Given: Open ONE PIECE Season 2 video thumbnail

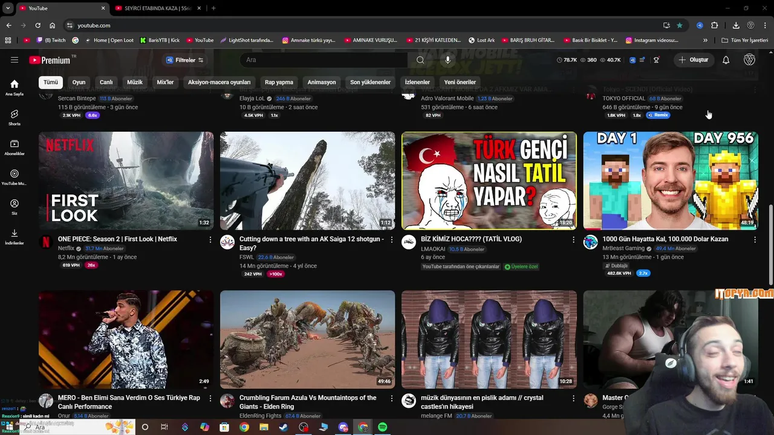Looking at the screenshot, I should pos(126,181).
